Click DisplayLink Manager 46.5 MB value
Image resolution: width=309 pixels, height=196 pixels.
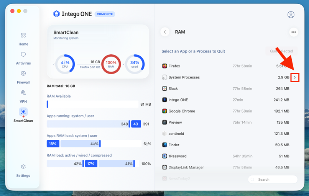tap(282, 167)
